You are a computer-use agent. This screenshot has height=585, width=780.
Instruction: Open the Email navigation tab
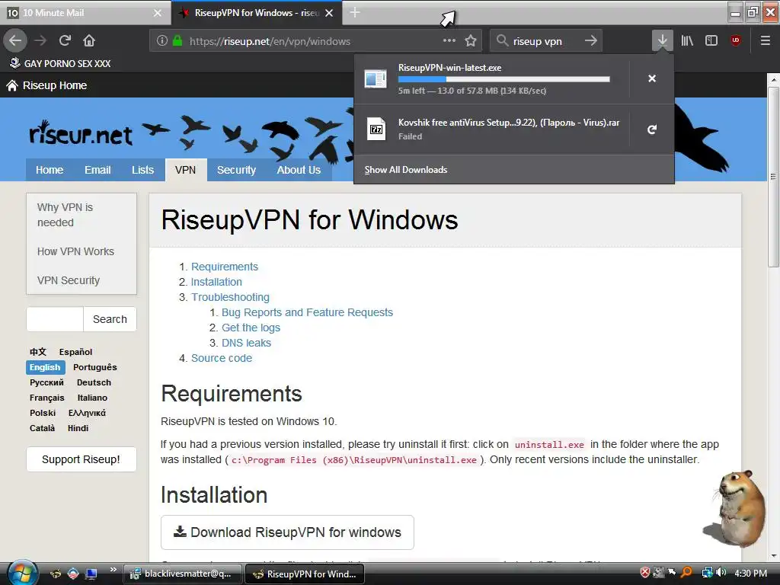coord(97,170)
